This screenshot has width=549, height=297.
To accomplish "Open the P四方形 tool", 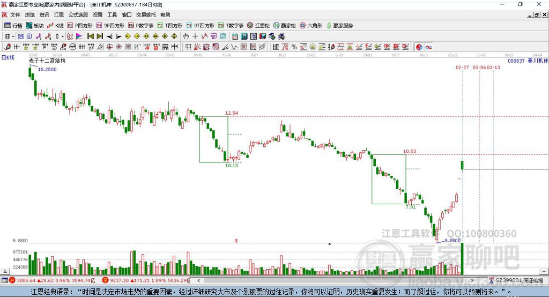I will click(80, 26).
